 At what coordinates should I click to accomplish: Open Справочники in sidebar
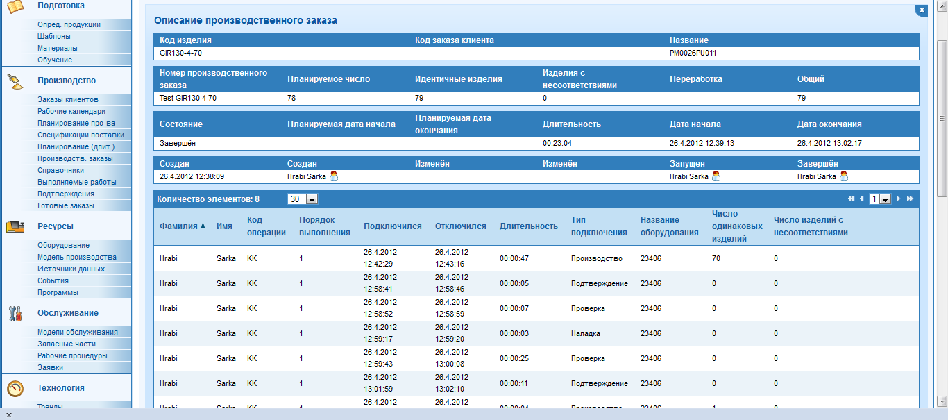(x=61, y=170)
